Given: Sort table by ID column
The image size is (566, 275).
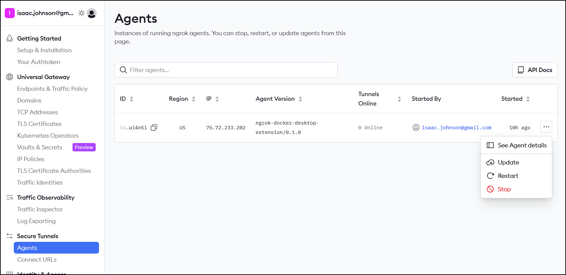Looking at the screenshot, I should pyautogui.click(x=131, y=99).
